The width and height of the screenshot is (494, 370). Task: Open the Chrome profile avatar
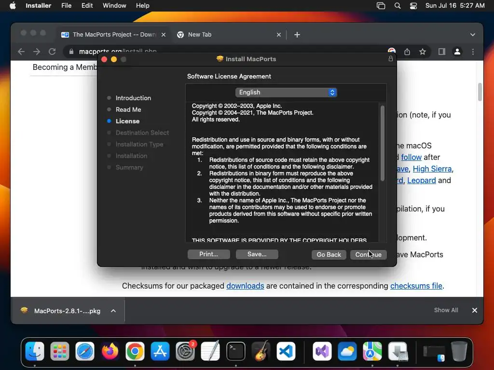457,52
